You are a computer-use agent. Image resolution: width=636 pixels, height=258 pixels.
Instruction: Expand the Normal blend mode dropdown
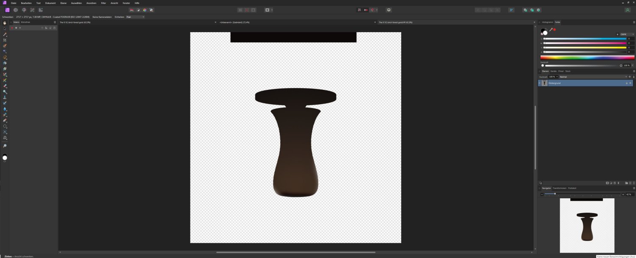[593, 77]
